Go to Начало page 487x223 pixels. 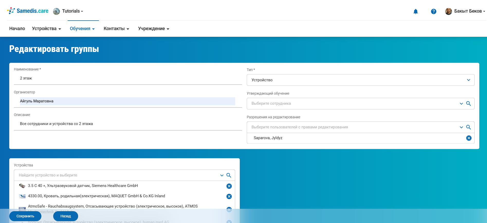[x=17, y=29]
